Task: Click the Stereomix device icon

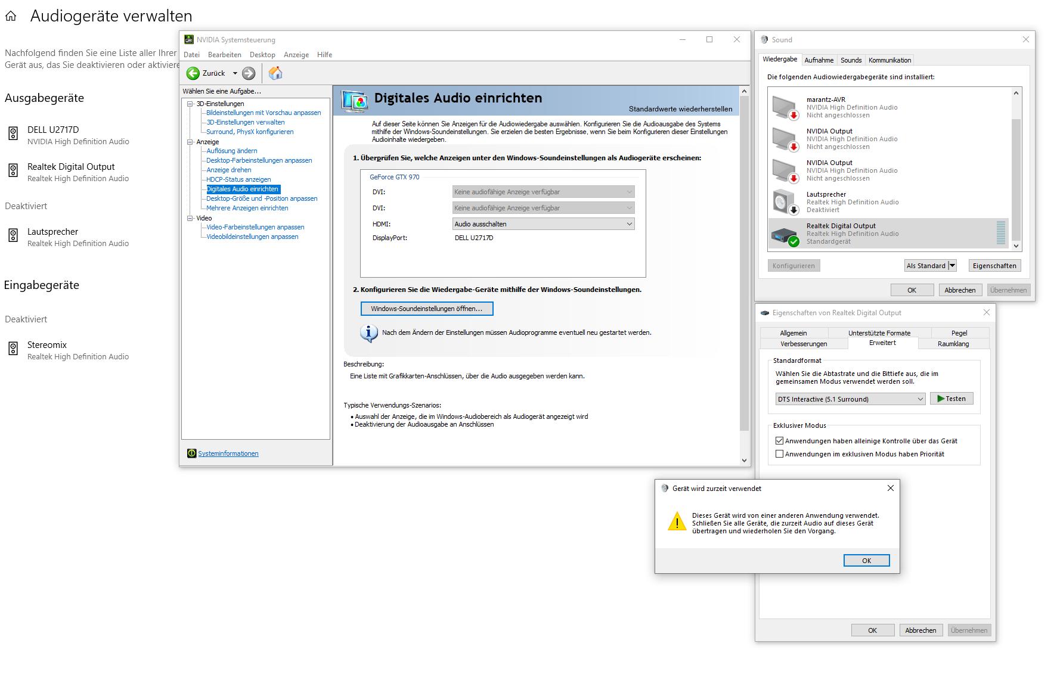Action: click(13, 349)
